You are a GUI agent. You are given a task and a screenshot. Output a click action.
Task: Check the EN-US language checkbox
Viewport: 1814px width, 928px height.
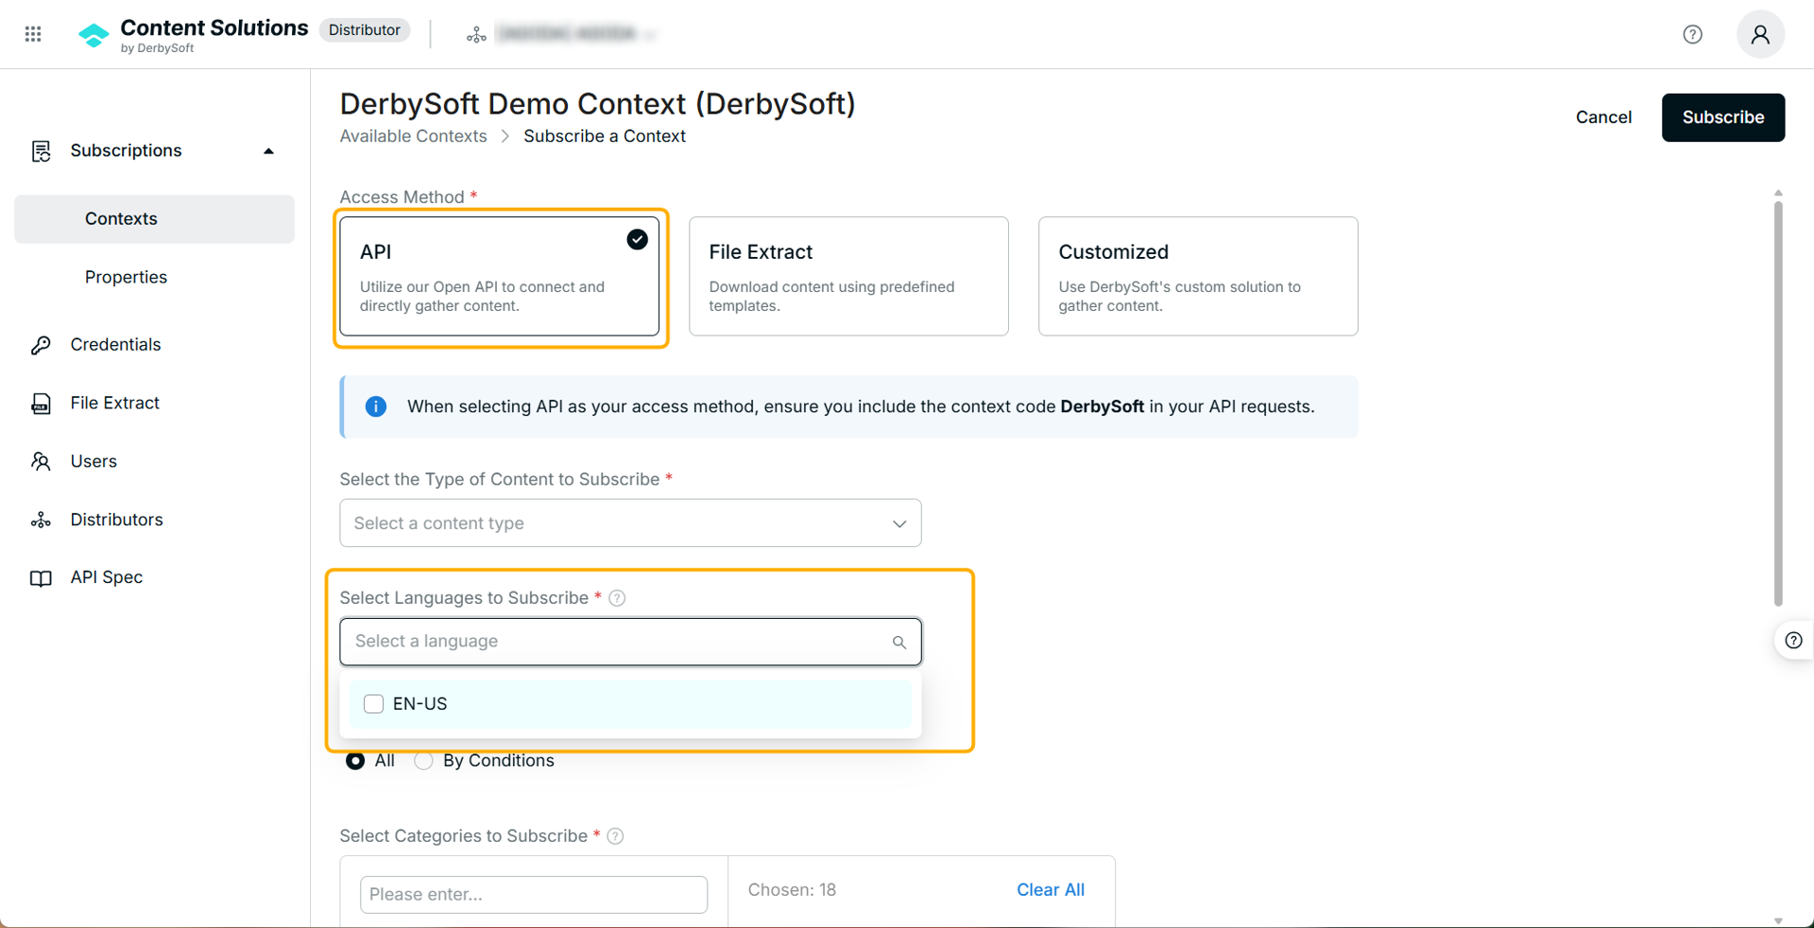click(373, 704)
